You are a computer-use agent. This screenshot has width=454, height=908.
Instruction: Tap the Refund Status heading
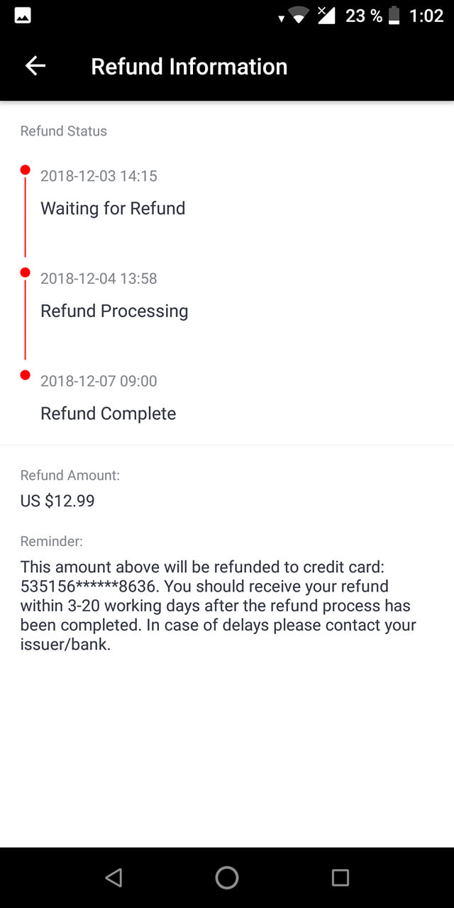(x=64, y=131)
